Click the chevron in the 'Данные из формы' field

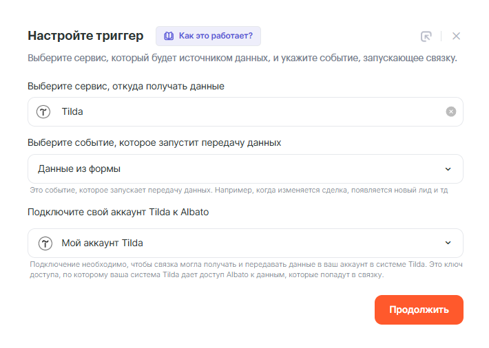[448, 169]
